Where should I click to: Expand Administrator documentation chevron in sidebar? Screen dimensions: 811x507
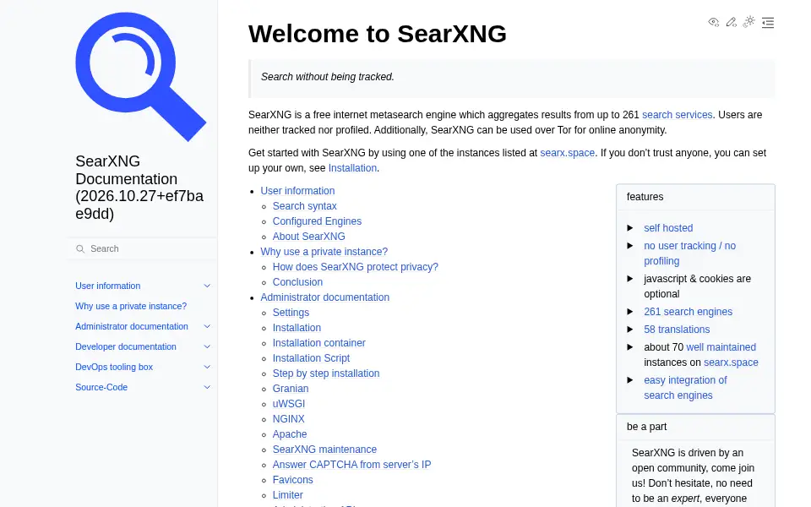[x=207, y=326]
